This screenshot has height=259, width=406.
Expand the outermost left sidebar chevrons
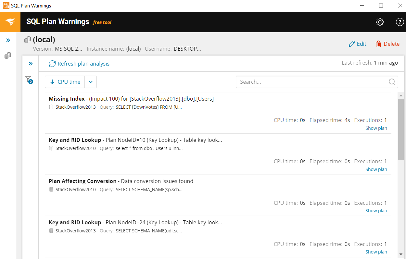click(x=8, y=40)
